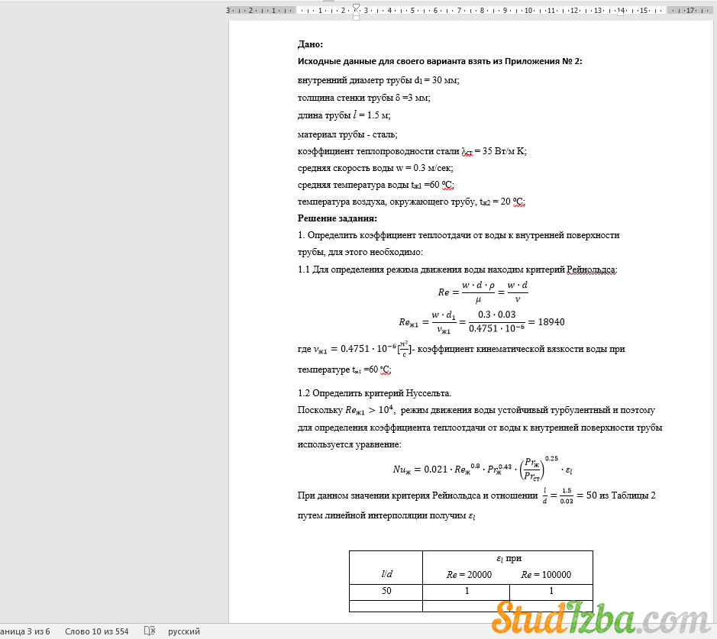Click the right indent marker on ruler
Image resolution: width=717 pixels, height=639 pixels.
pos(621,14)
